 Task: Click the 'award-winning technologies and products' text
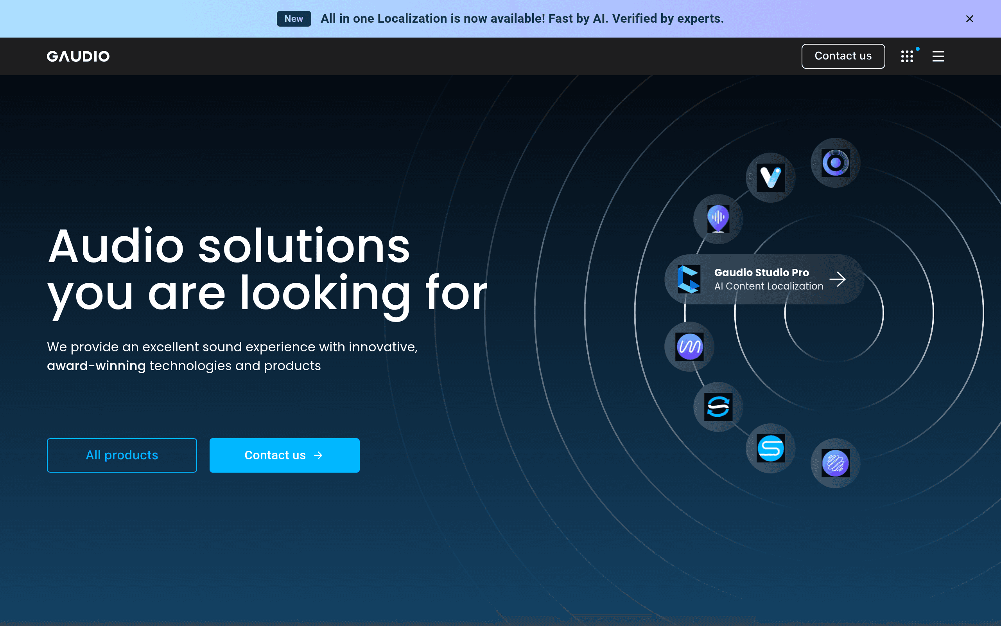[184, 365]
